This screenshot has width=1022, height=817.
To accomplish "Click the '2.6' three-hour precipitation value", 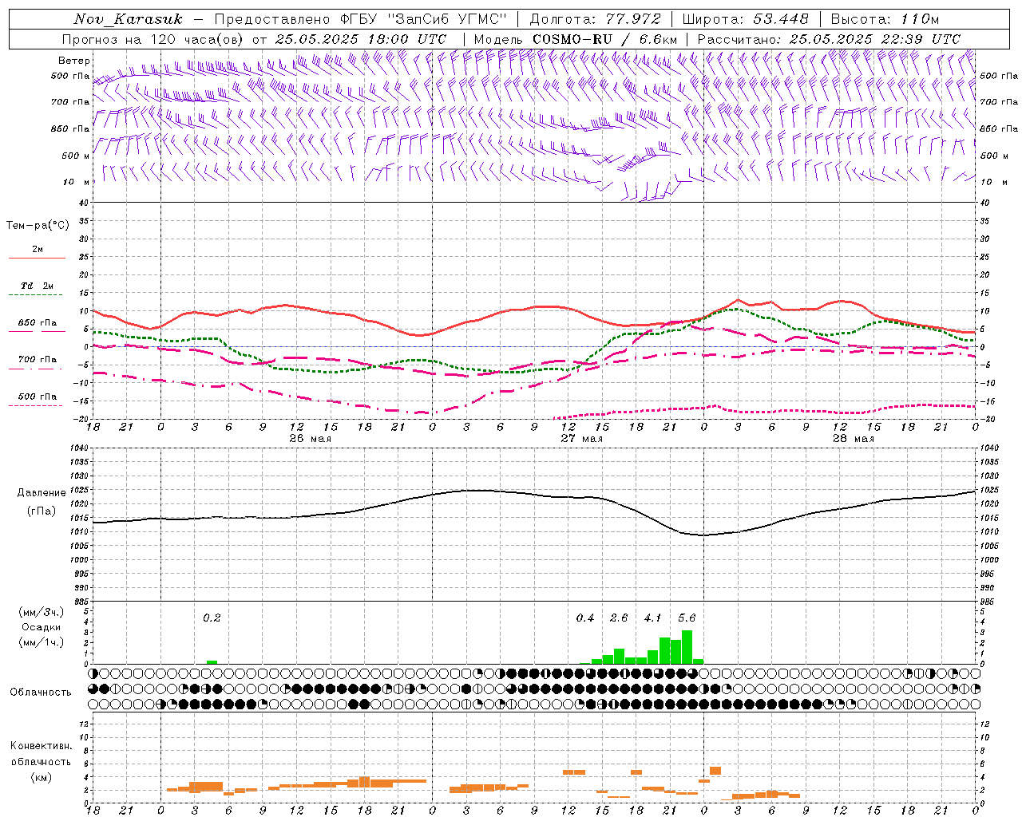I will [x=619, y=618].
